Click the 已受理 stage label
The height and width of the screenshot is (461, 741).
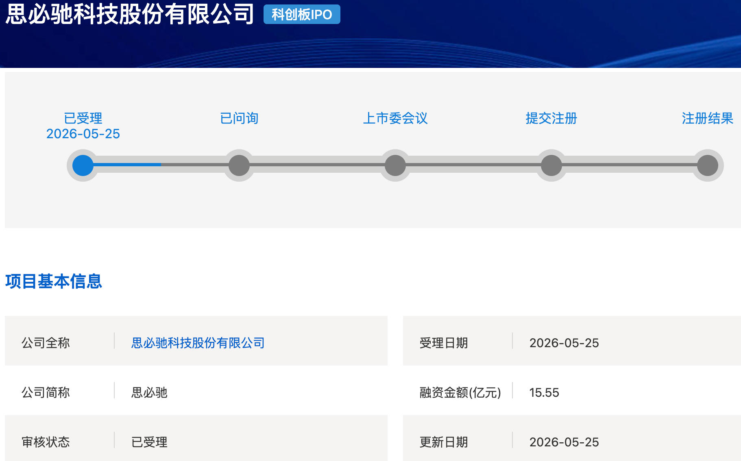point(83,118)
